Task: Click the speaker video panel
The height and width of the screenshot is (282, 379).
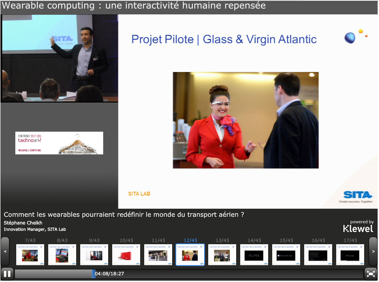Action: pyautogui.click(x=59, y=58)
